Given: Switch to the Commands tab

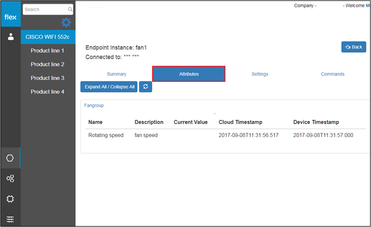Looking at the screenshot, I should (x=332, y=74).
